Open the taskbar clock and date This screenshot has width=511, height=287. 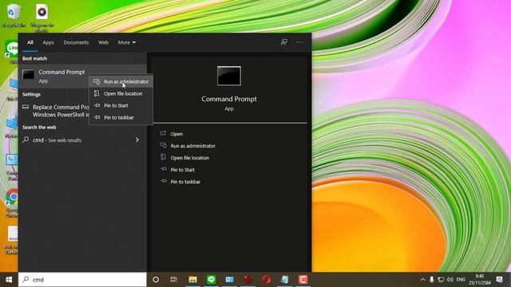tap(480, 280)
